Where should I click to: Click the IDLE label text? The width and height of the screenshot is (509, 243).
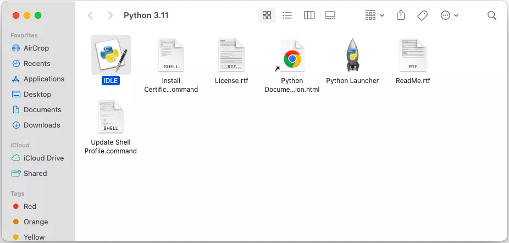point(110,81)
